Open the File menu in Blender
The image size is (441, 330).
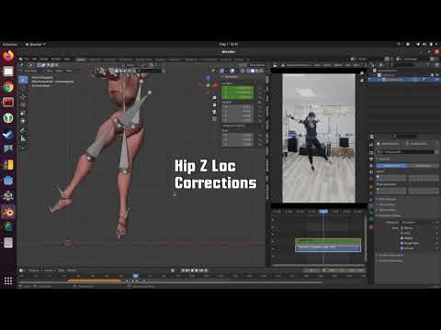click(x=27, y=60)
